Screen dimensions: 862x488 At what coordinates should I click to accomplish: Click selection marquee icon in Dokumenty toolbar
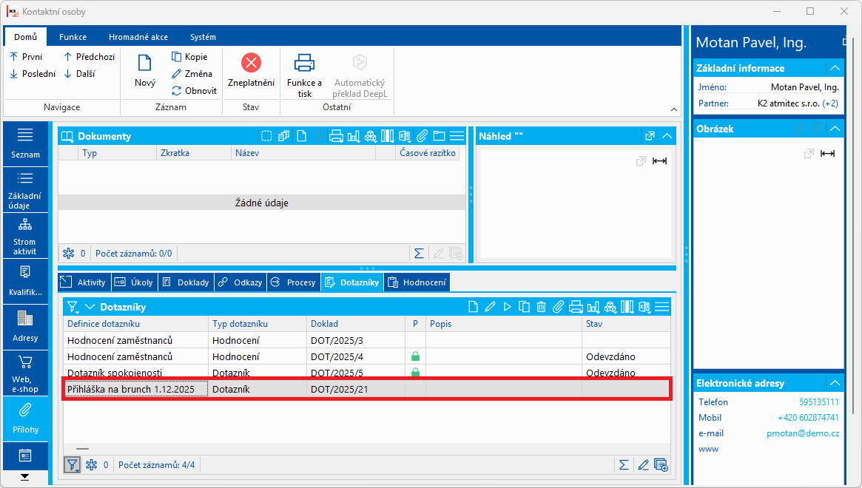pyautogui.click(x=266, y=136)
